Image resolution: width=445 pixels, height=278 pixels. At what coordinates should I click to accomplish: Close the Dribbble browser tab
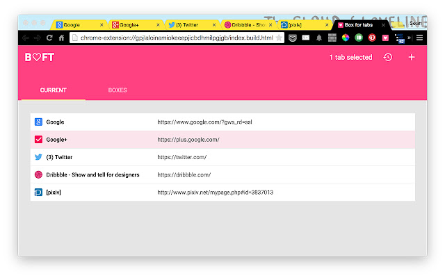click(x=270, y=25)
